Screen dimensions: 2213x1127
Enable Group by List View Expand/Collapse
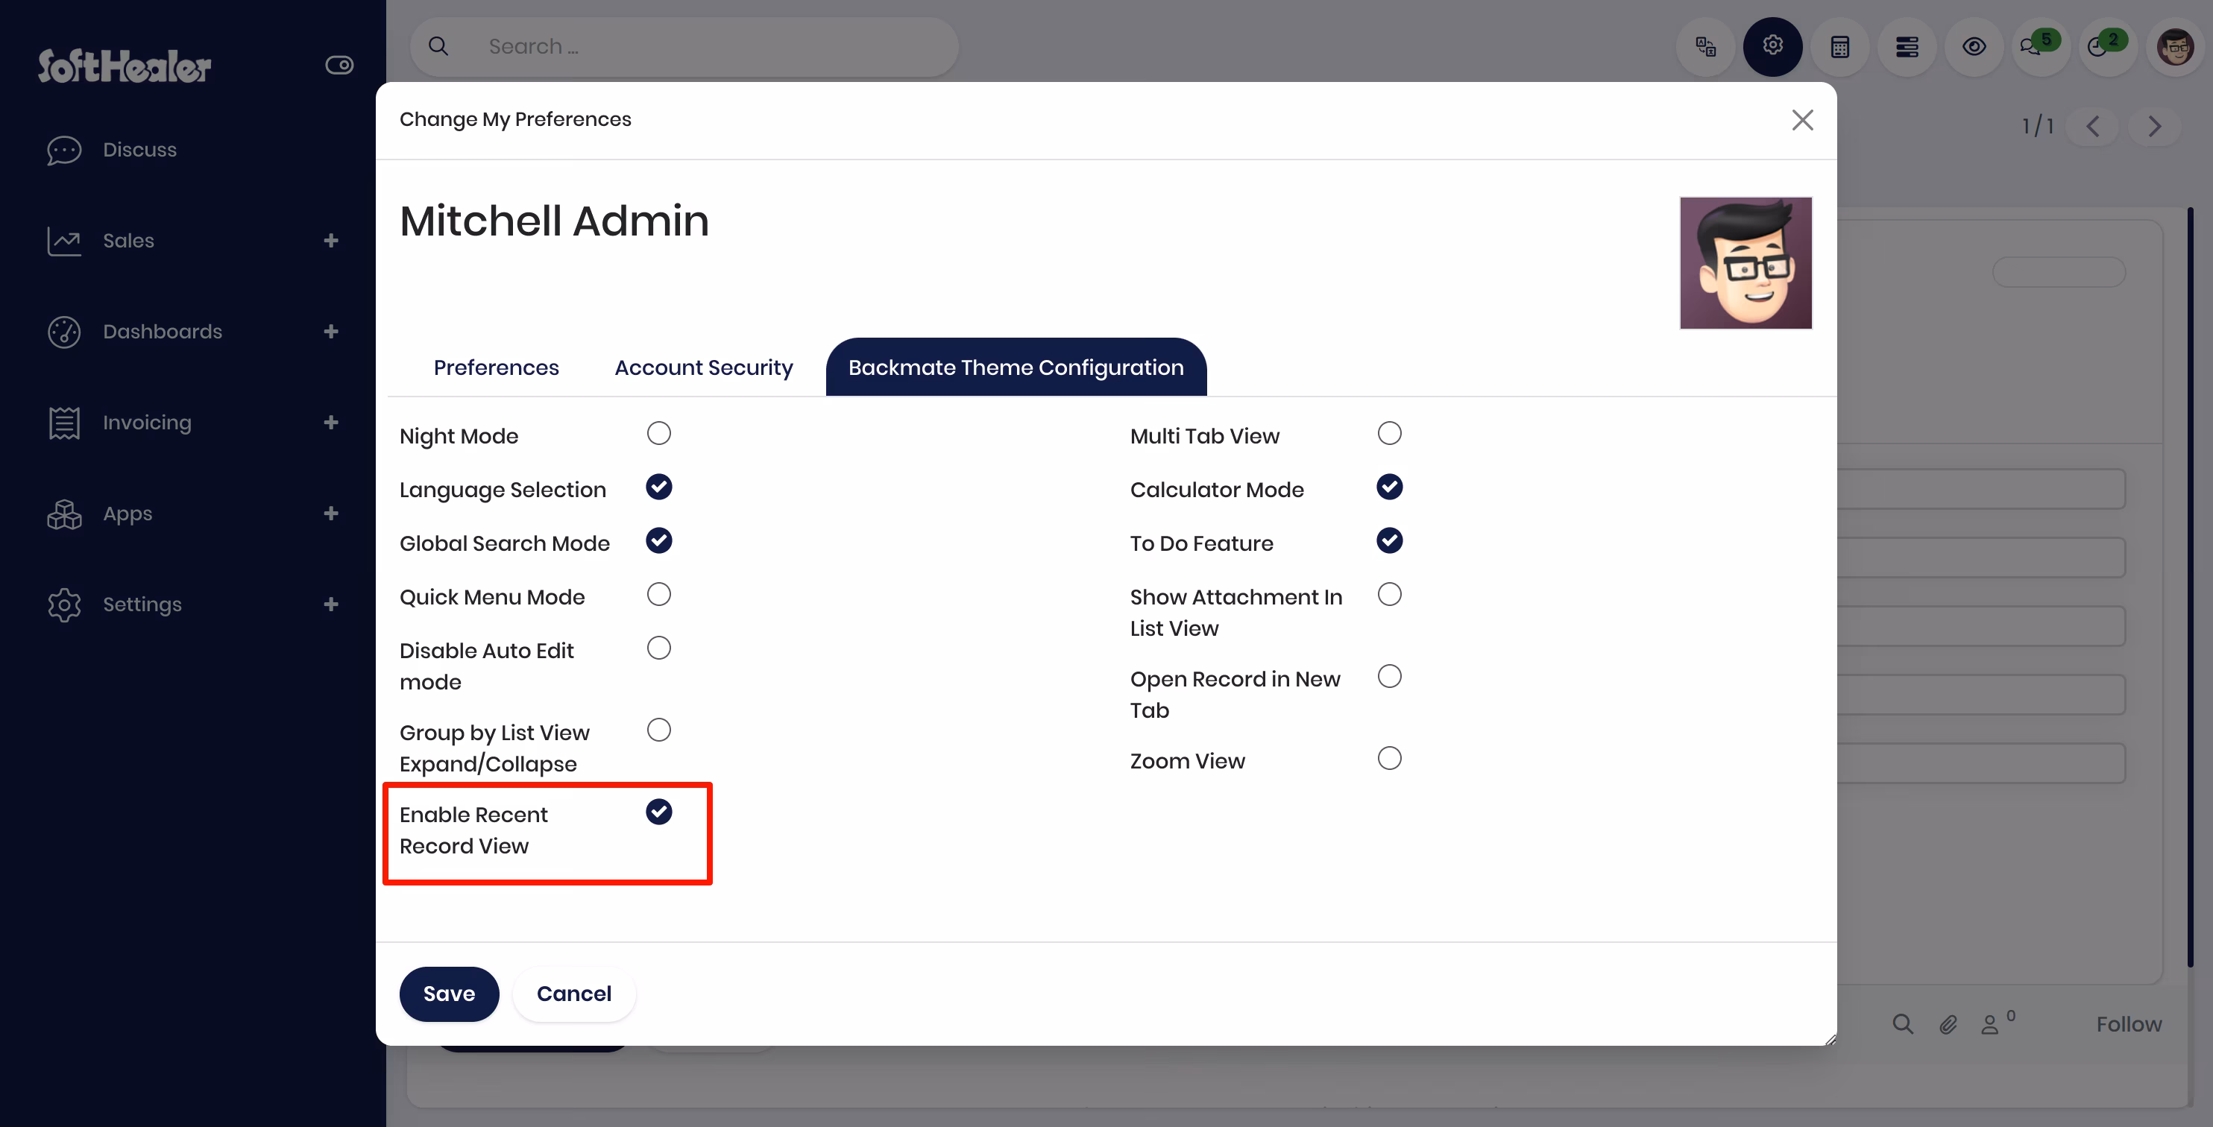[x=659, y=730]
